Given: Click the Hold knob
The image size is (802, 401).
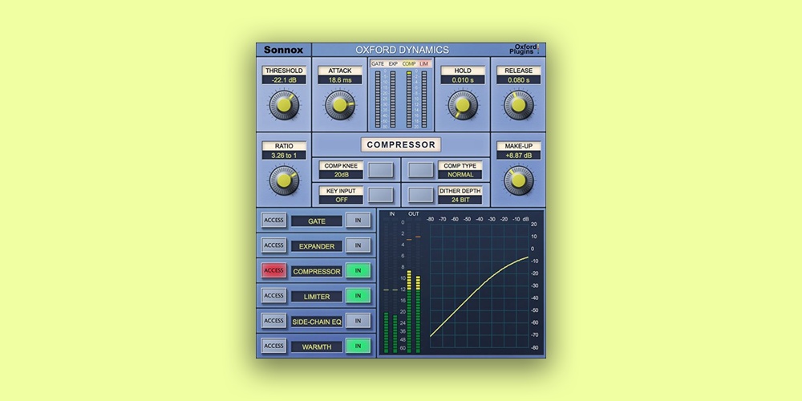Looking at the screenshot, I should point(462,104).
